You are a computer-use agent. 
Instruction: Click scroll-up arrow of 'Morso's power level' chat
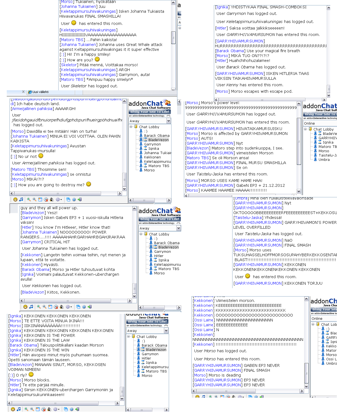coord(299,104)
